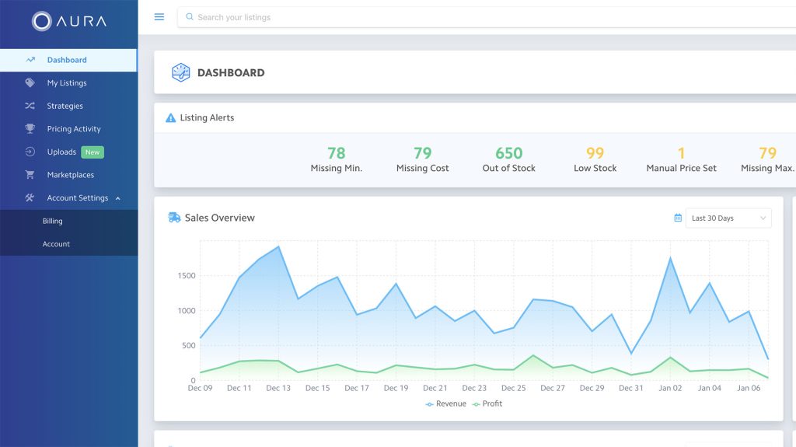Click the calendar icon beside Last 30 Days
This screenshot has height=447, width=796.
(678, 218)
